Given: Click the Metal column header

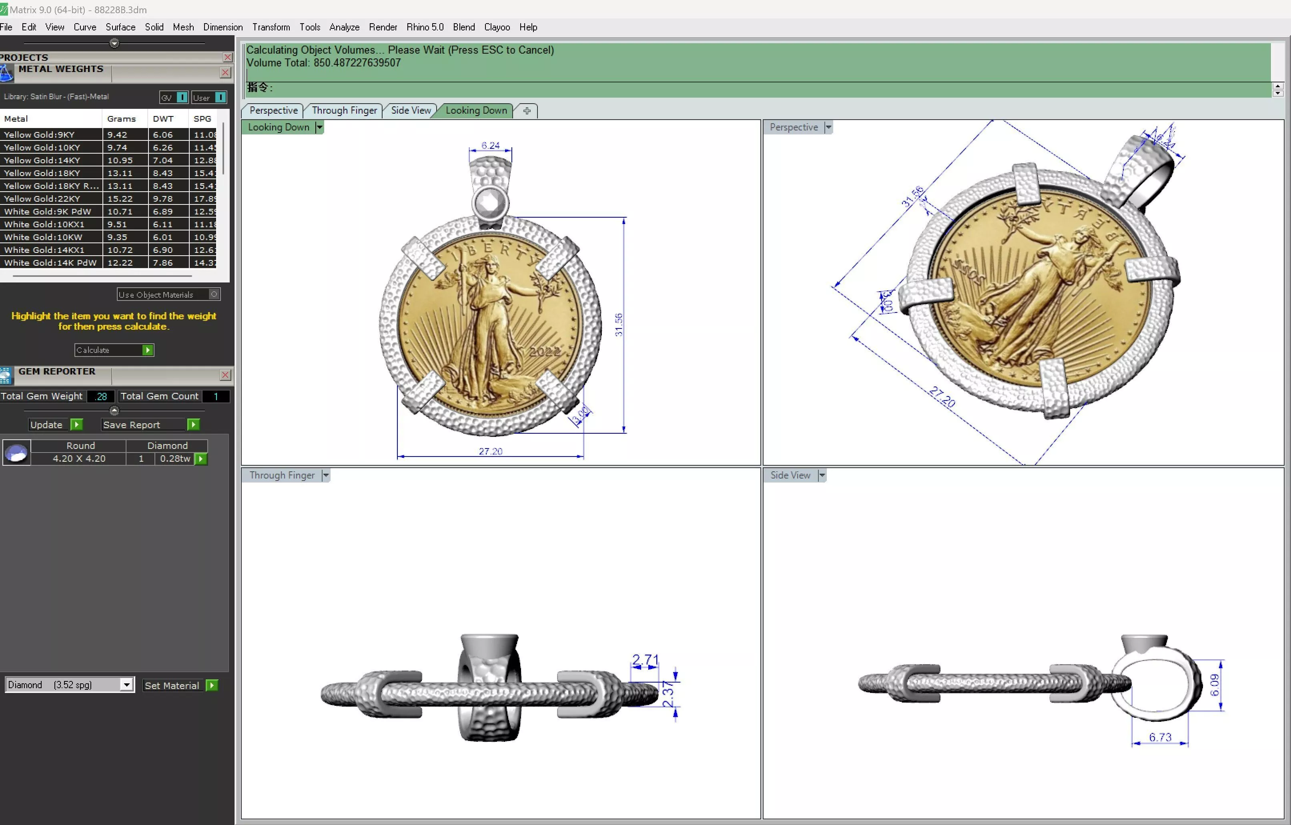Looking at the screenshot, I should 51,118.
